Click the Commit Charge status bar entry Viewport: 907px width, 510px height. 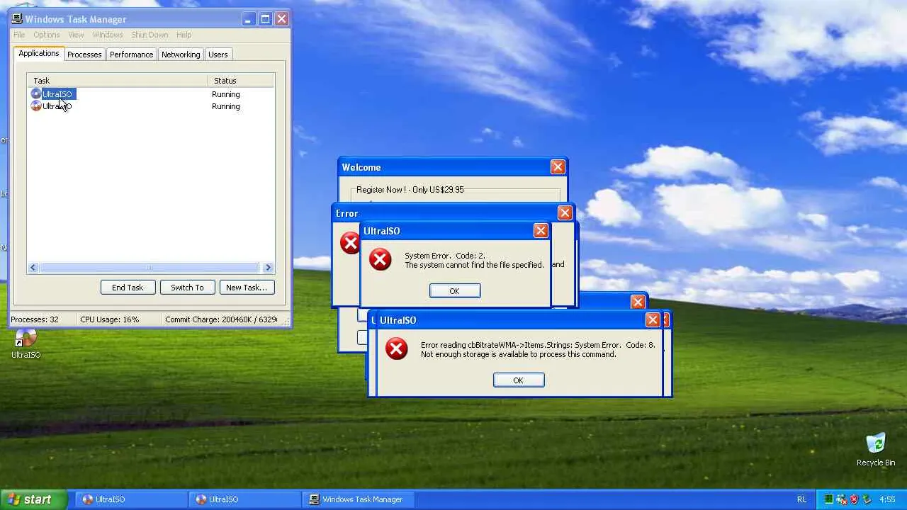(221, 319)
